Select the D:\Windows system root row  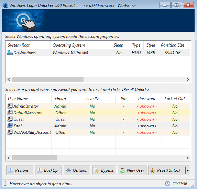pos(98,53)
